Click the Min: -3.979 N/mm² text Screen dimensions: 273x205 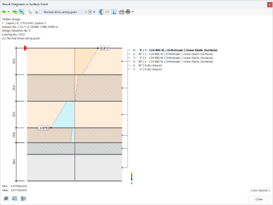coord(15,186)
